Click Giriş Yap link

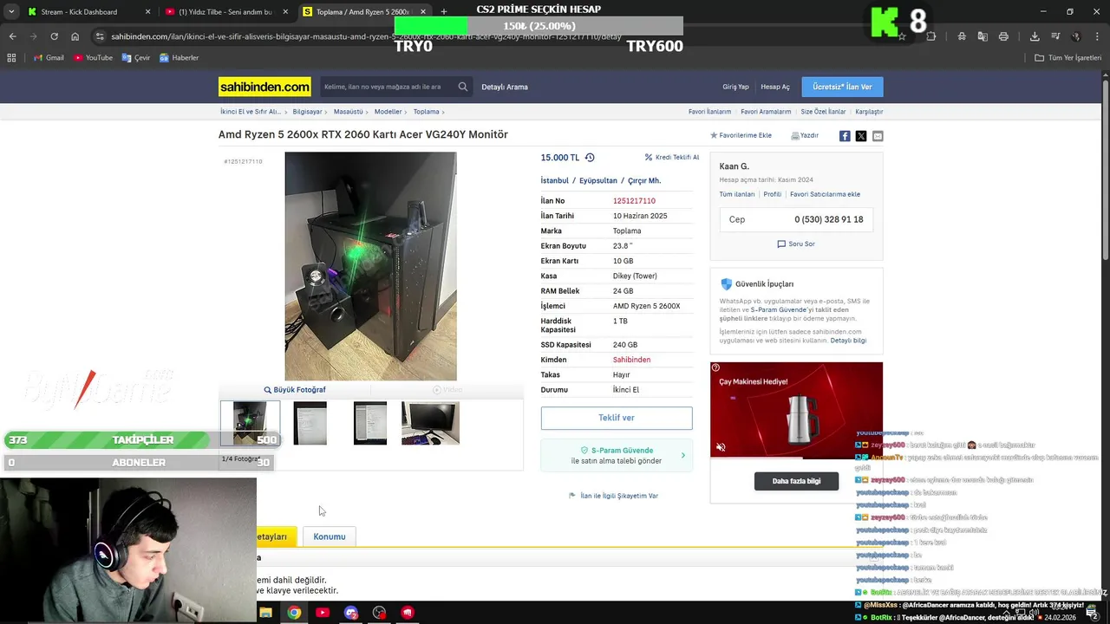[x=735, y=87]
